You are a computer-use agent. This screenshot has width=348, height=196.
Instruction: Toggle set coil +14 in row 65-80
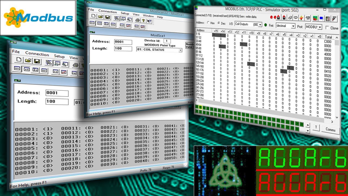(222, 47)
